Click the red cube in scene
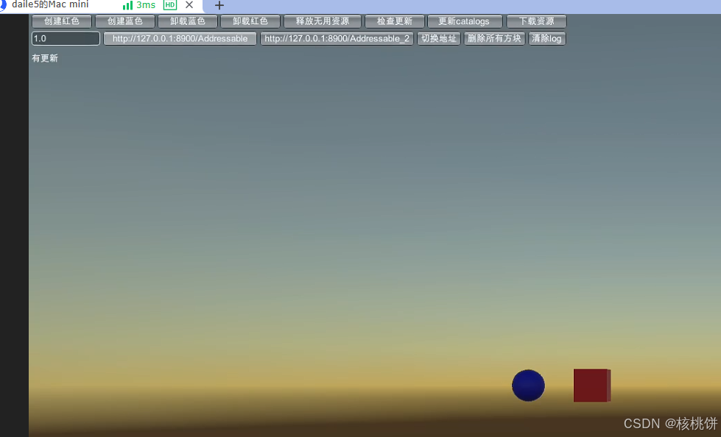Screen dimensions: 721x437 tap(592, 385)
